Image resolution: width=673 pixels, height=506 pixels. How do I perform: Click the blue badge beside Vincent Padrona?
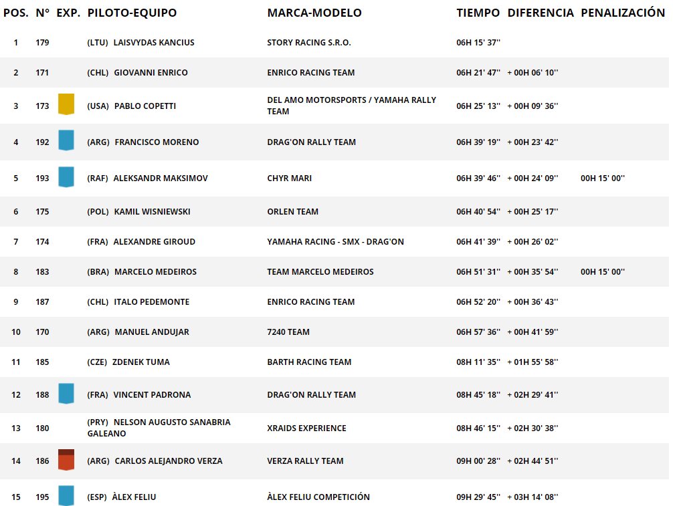[x=66, y=393]
